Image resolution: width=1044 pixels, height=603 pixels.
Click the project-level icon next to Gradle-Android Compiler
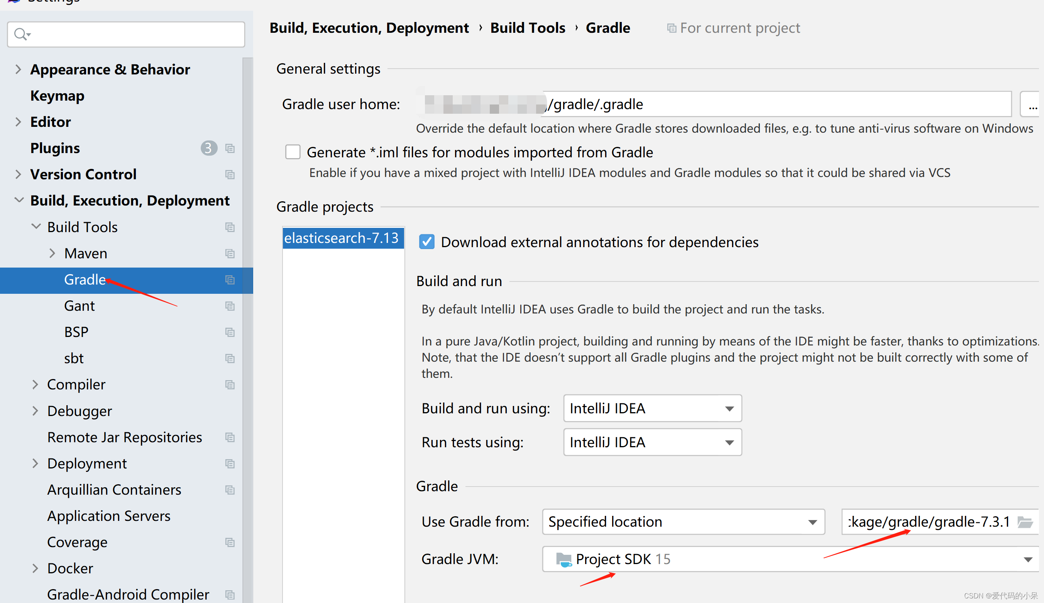[x=230, y=595]
